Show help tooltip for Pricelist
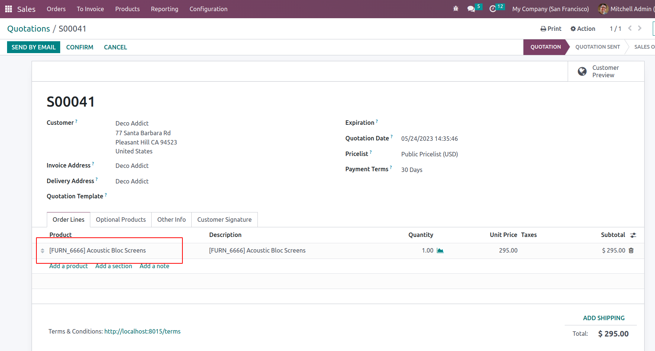 point(371,152)
